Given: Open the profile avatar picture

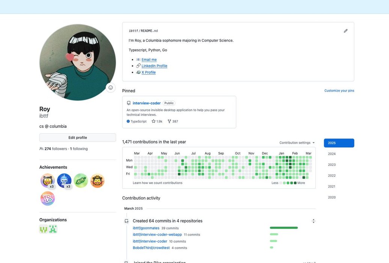Looking at the screenshot, I should coord(78,62).
